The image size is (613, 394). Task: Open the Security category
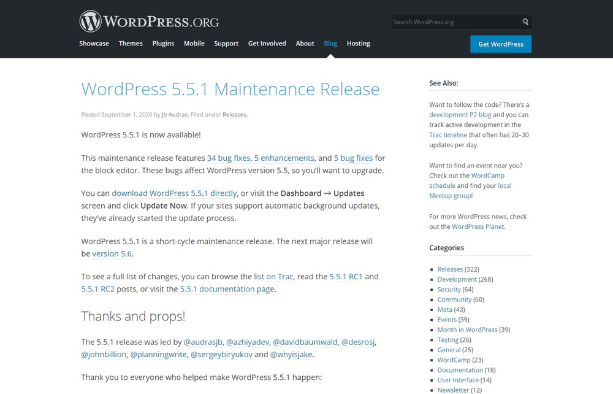tap(449, 290)
